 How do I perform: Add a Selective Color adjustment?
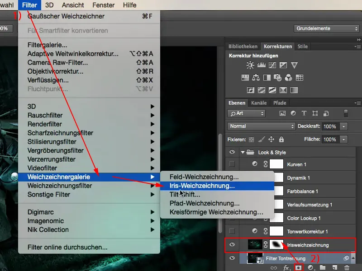coord(283,90)
